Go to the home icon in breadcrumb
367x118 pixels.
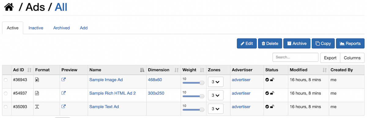[9, 7]
